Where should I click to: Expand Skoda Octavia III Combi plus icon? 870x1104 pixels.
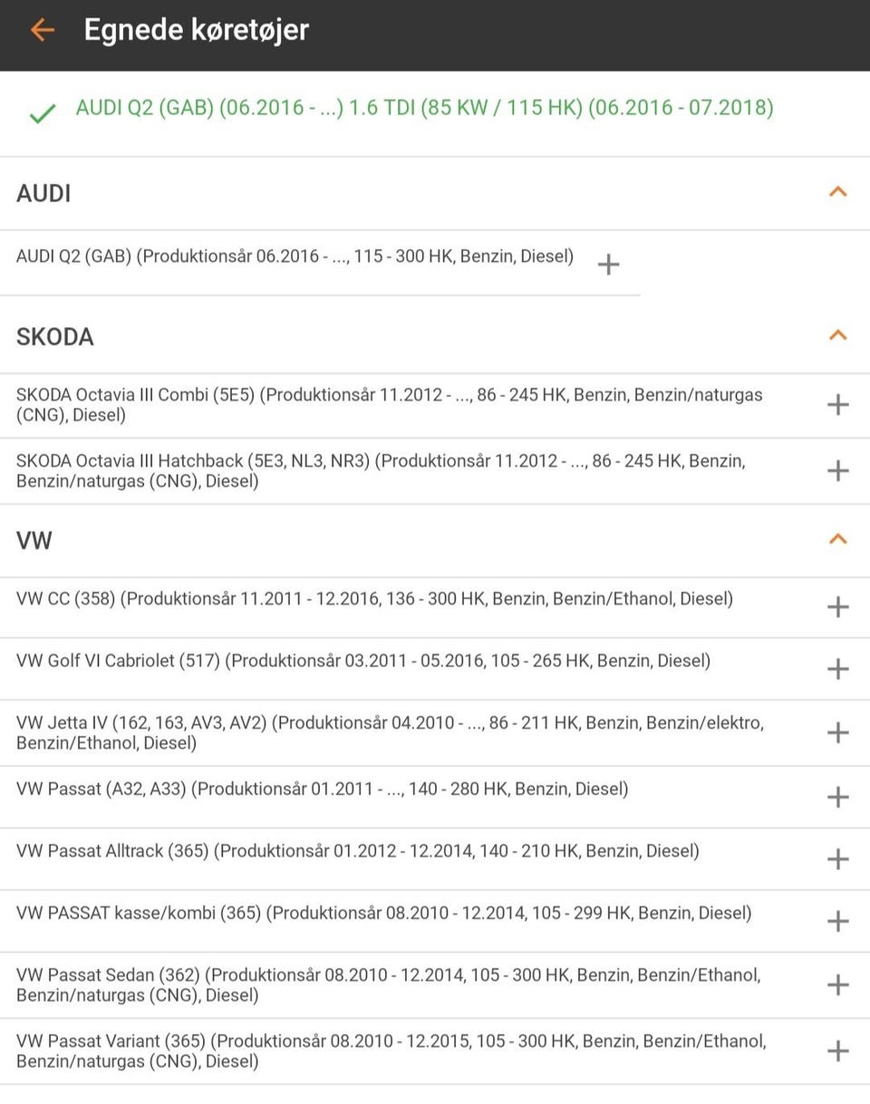tap(838, 405)
